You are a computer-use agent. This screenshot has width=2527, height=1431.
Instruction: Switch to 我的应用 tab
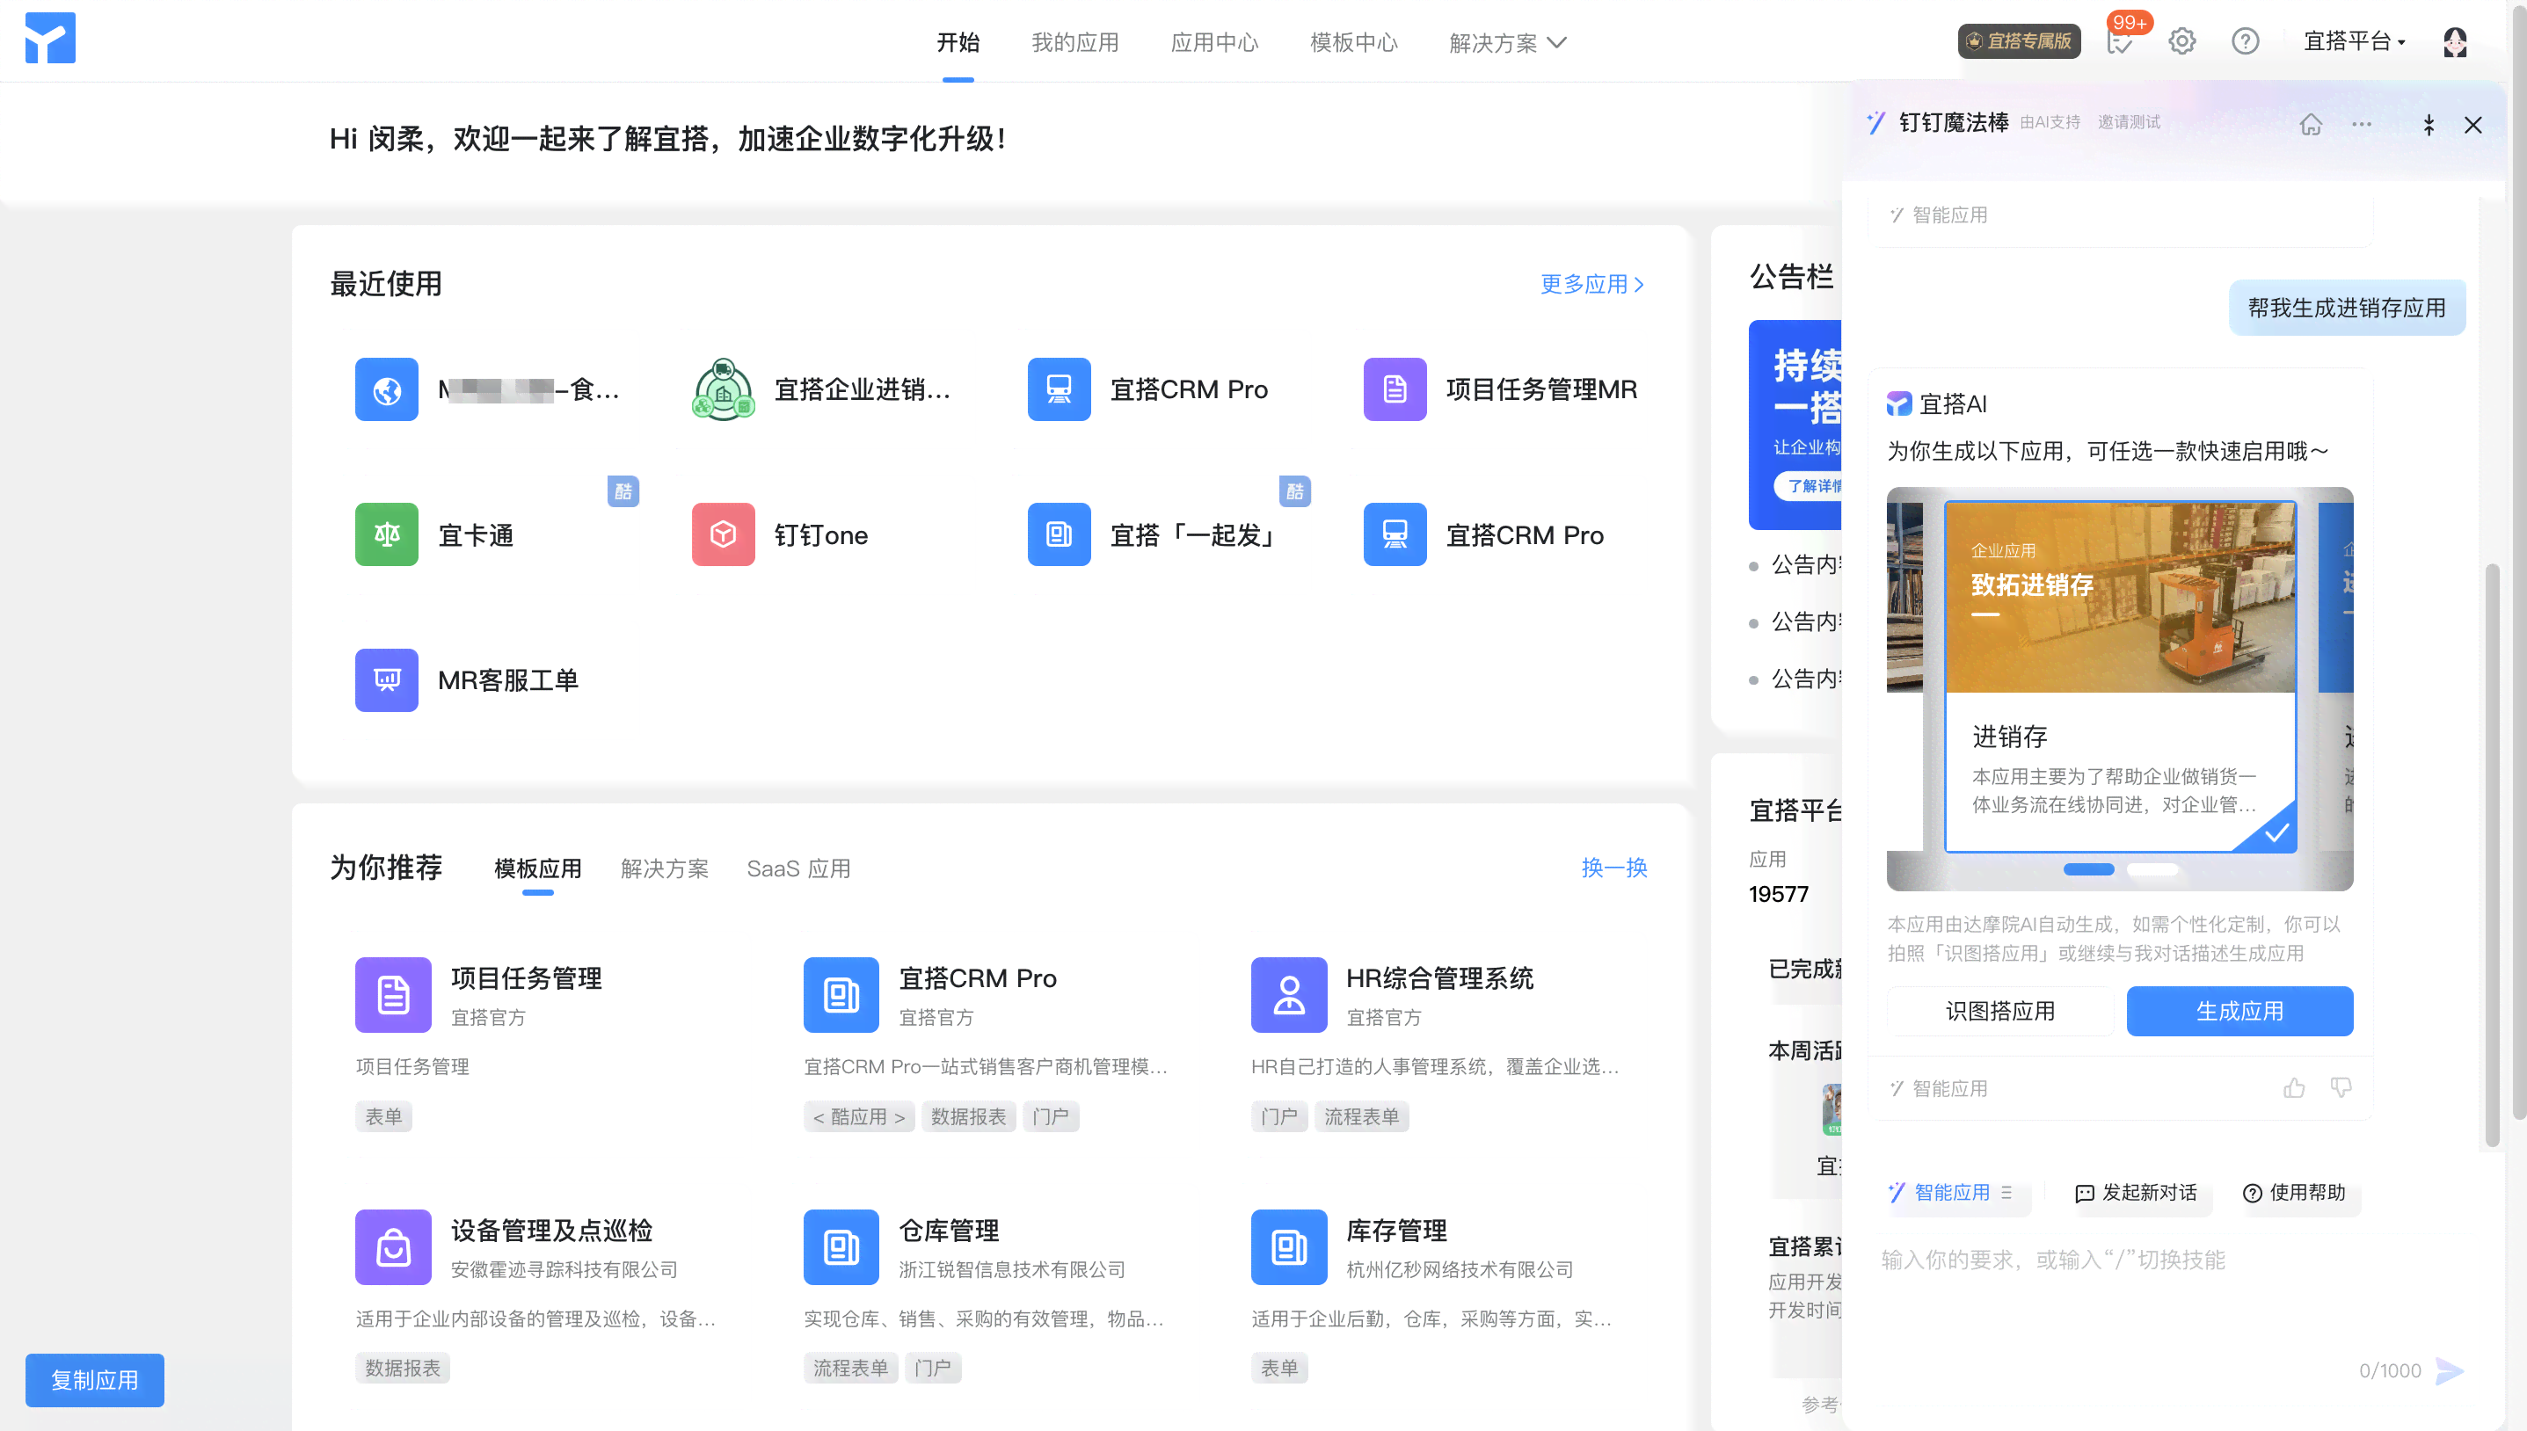point(1074,42)
